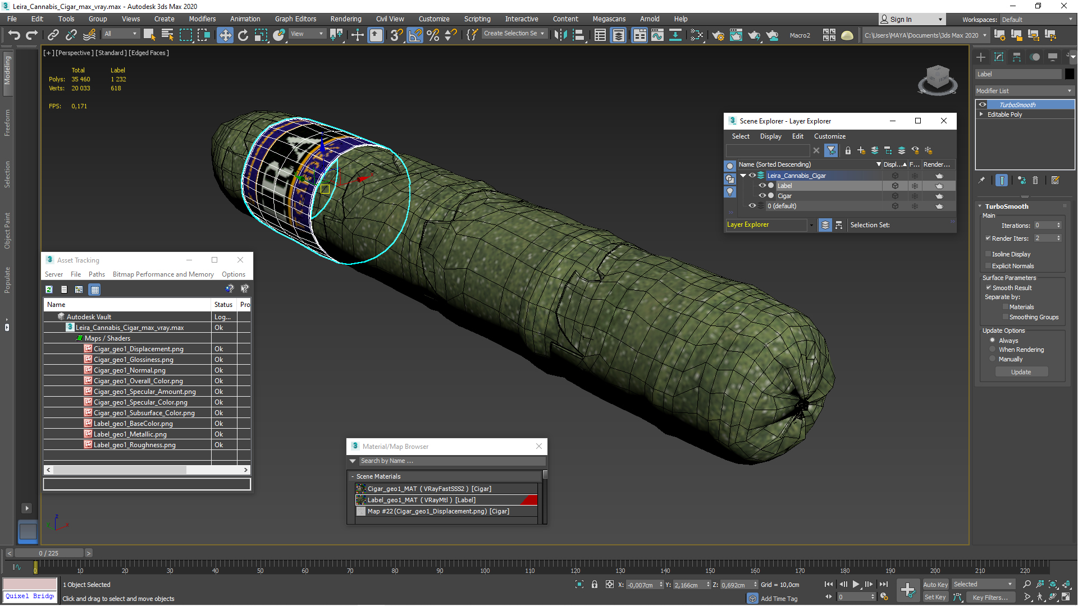Collapse the Leira_Cannabis_Cigar layer
Viewport: 1078px width, 606px height.
(x=743, y=176)
